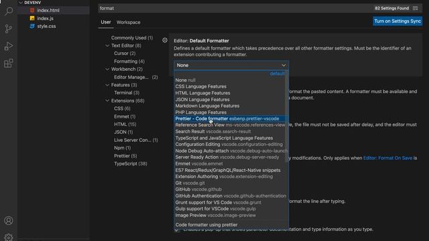Image resolution: width=429 pixels, height=241 pixels.
Task: Choose Image Preview option
Action: tap(230, 216)
